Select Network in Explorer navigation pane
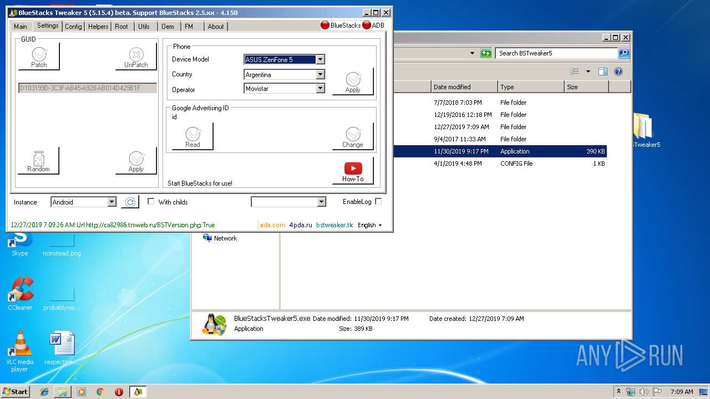The width and height of the screenshot is (710, 399). [220, 238]
